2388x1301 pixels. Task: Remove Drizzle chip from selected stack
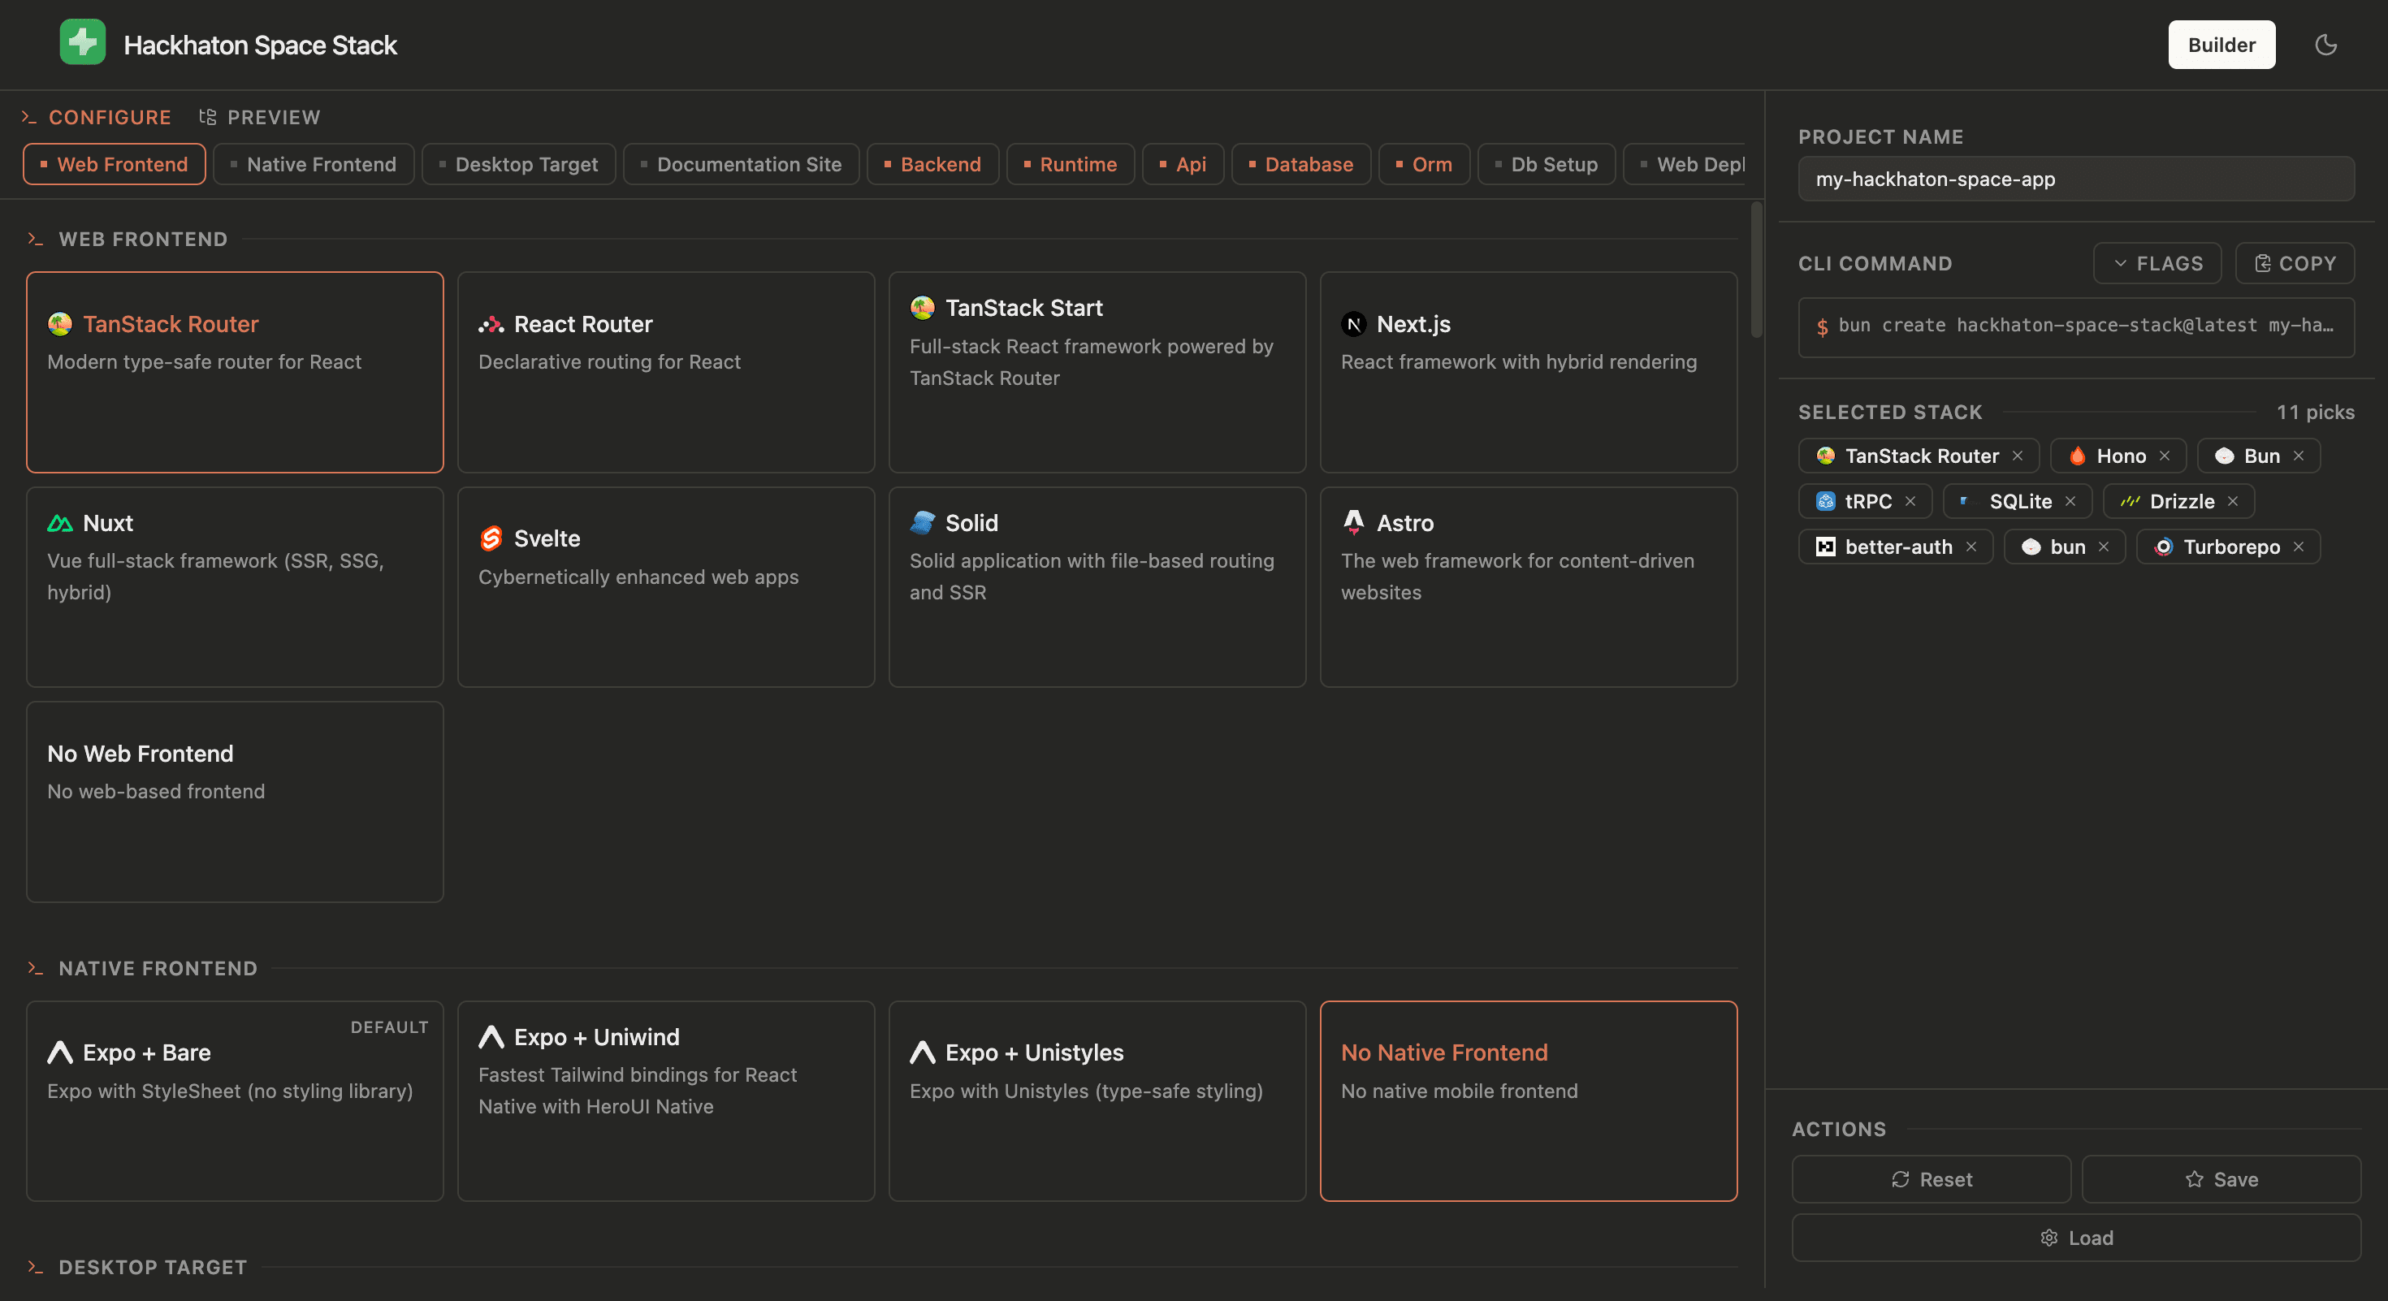pos(2232,501)
